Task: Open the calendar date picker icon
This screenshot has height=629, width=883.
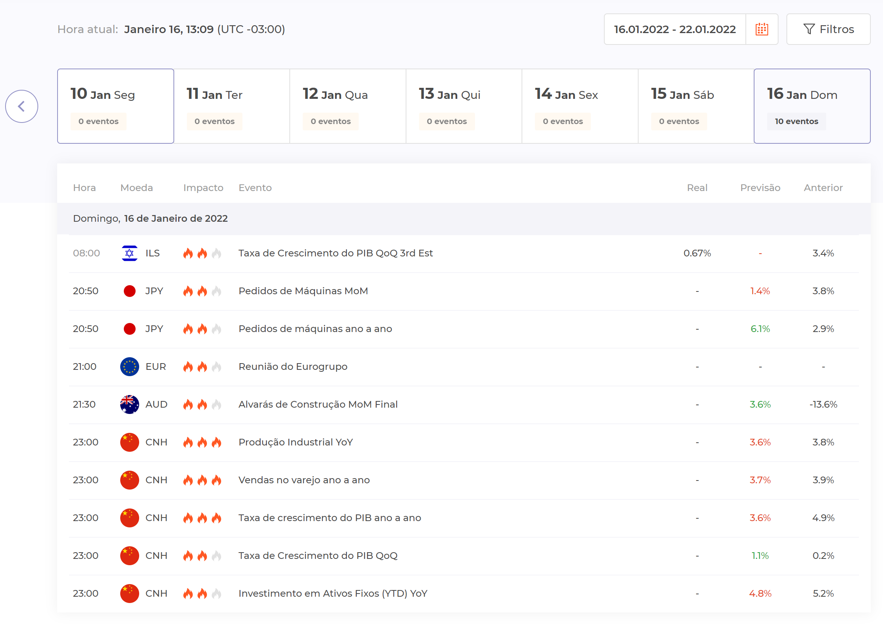Action: [x=762, y=29]
